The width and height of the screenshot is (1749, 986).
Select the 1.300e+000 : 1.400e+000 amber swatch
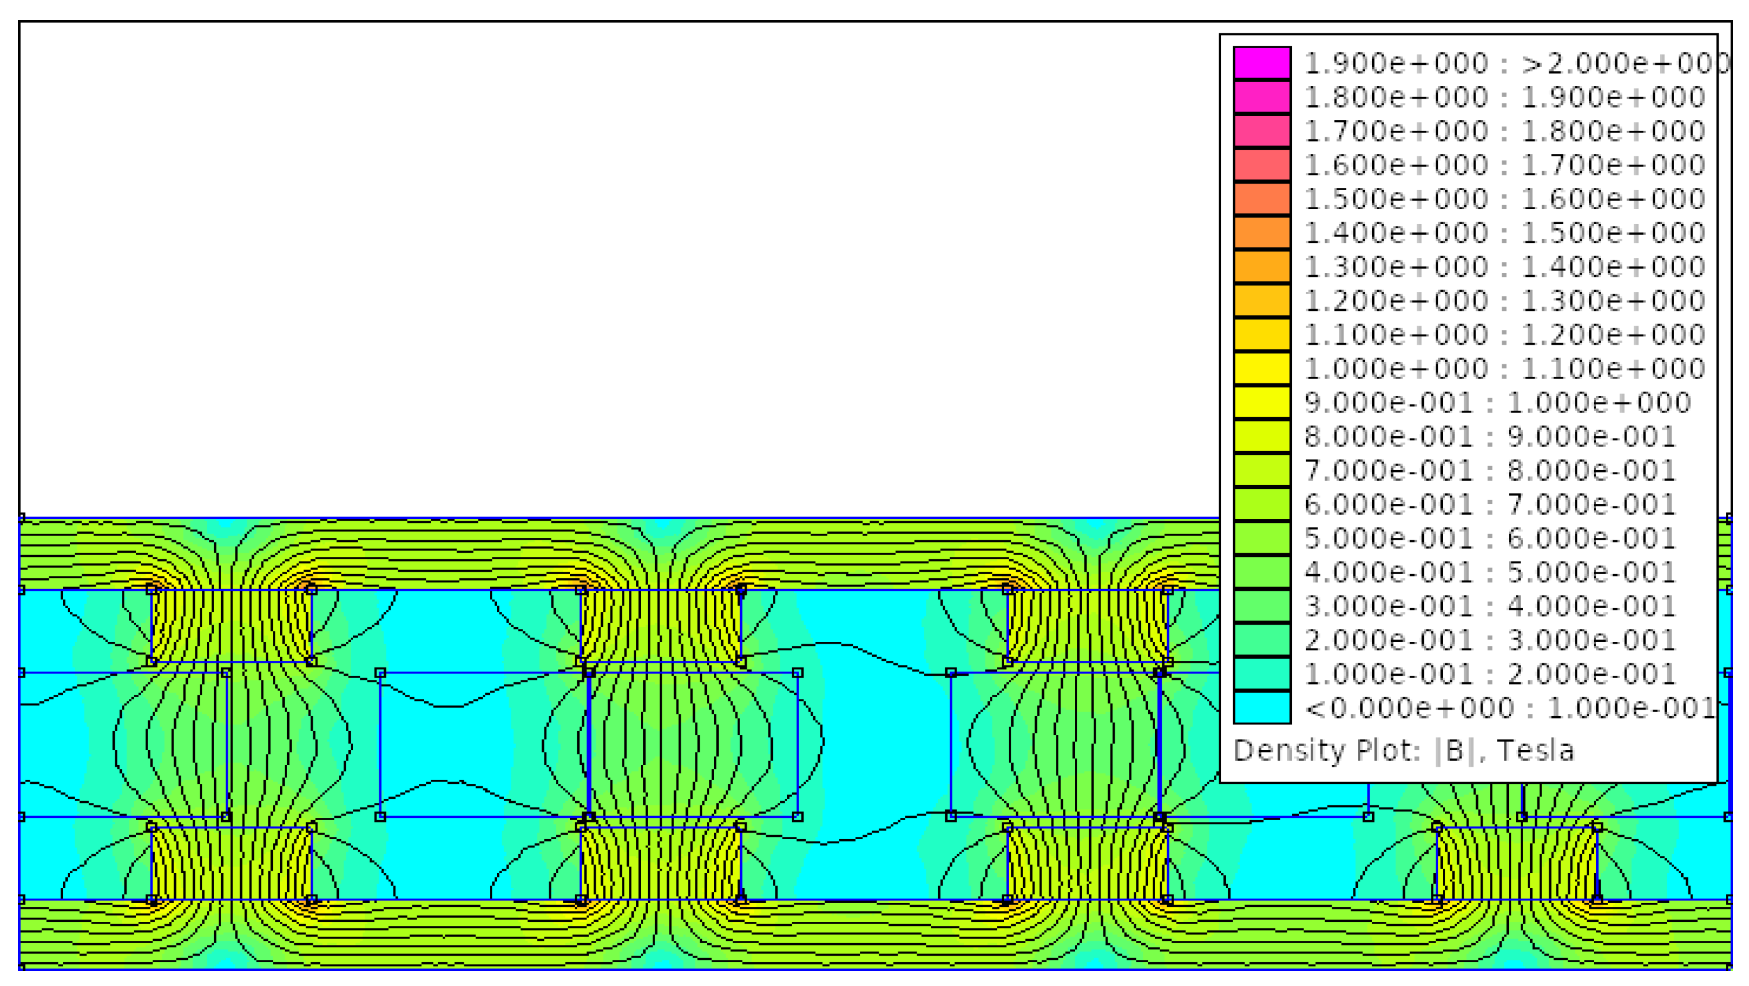(x=1262, y=267)
